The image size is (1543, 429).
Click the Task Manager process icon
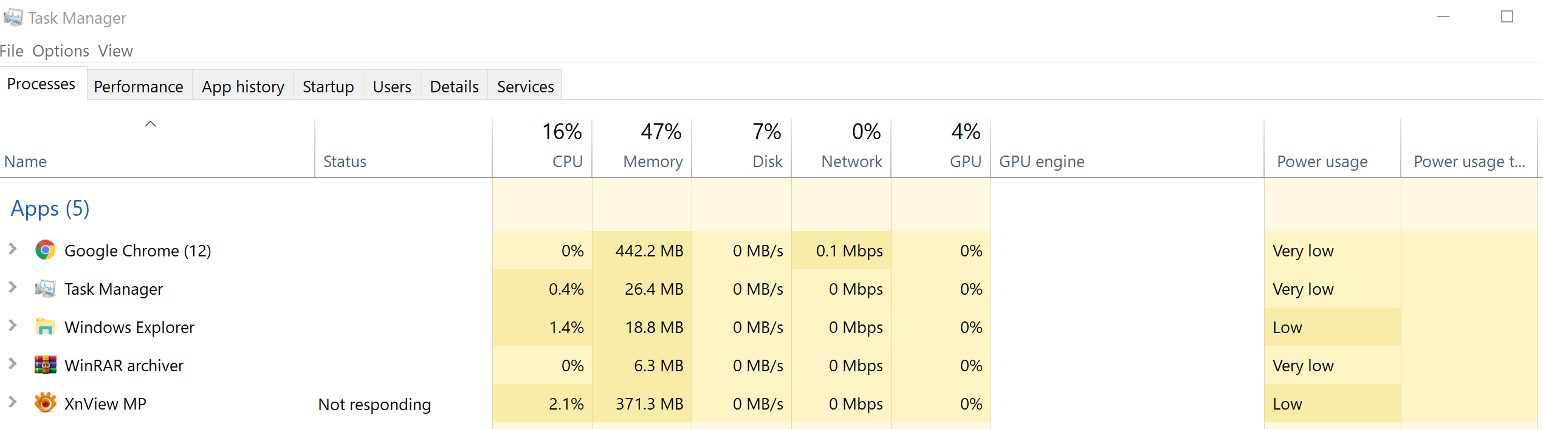(45, 289)
